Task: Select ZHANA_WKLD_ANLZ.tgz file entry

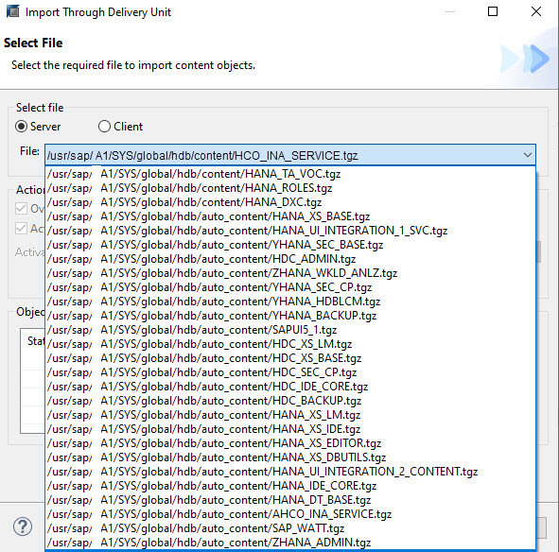Action: coord(290,273)
